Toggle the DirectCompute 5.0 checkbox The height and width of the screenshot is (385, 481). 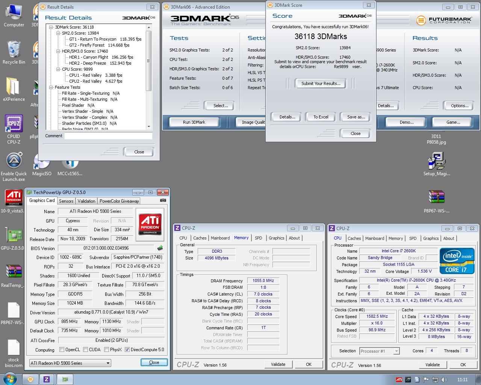[127, 350]
